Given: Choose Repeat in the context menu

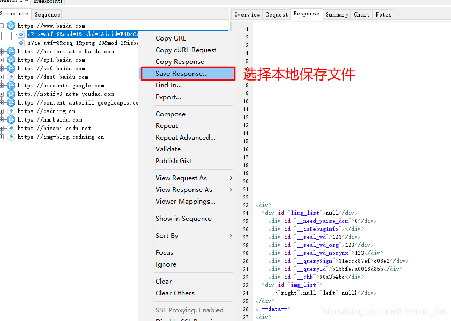Looking at the screenshot, I should coord(187,126).
